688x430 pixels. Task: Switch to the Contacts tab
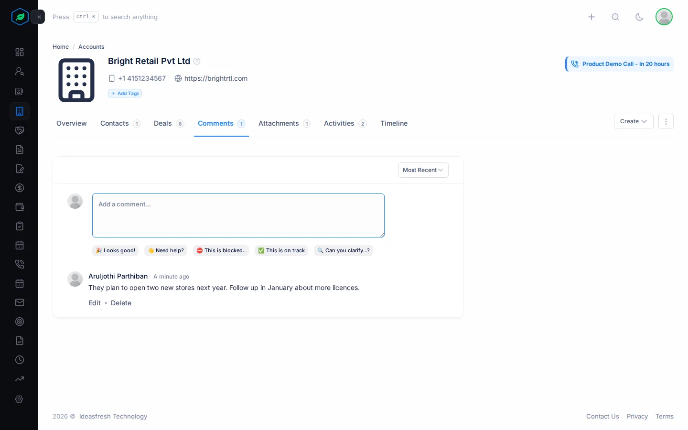click(x=120, y=123)
